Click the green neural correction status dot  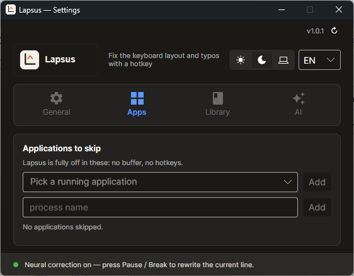click(x=16, y=265)
